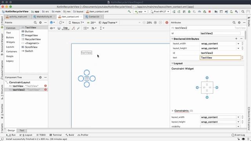Open Palette settings gear
This screenshot has width=251, height=141.
[x=40, y=23]
